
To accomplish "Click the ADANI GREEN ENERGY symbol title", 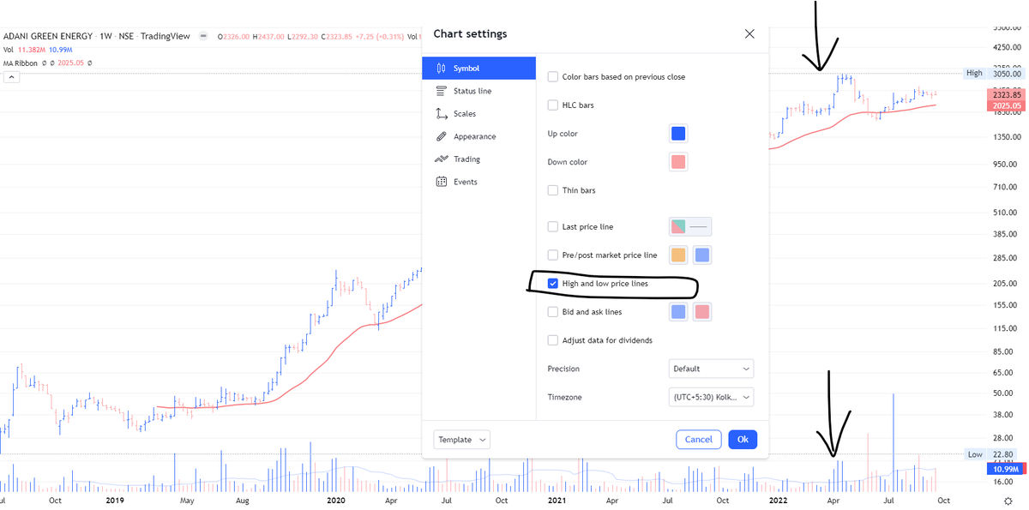I will click(46, 36).
